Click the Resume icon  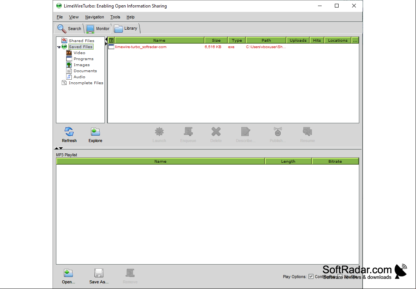click(307, 132)
